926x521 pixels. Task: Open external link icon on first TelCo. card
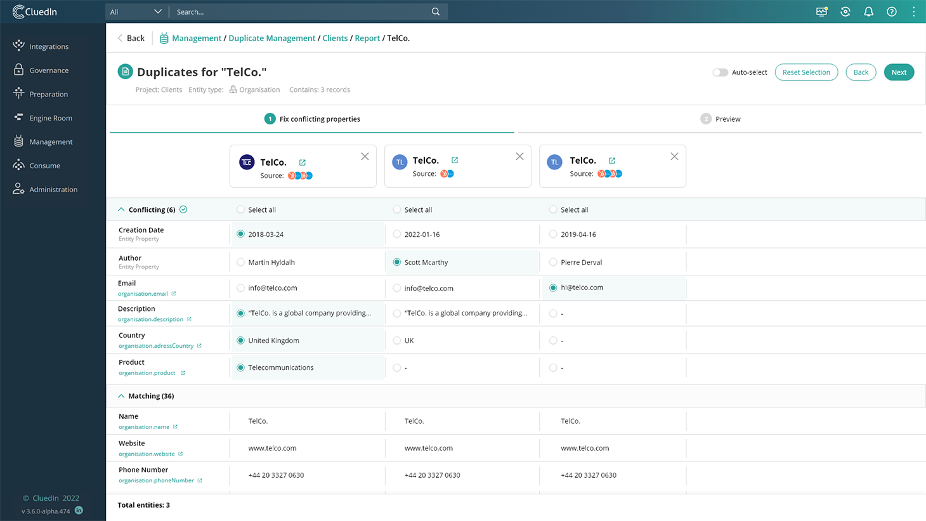click(303, 162)
